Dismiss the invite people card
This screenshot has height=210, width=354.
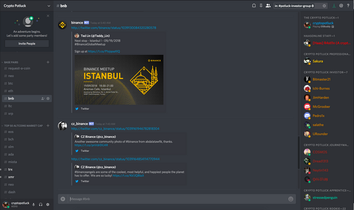48,16
